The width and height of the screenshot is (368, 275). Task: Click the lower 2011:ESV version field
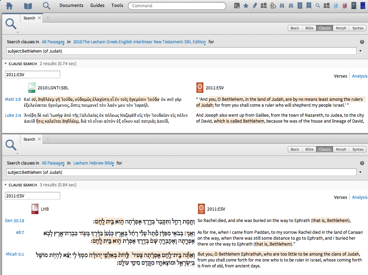coord(33,196)
